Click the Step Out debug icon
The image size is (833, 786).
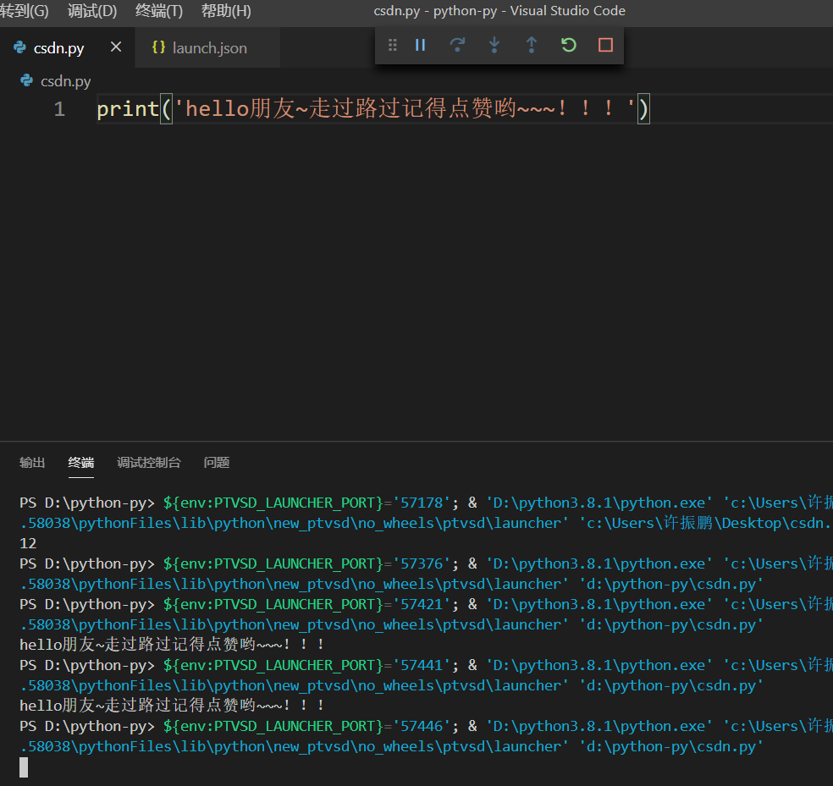click(532, 45)
